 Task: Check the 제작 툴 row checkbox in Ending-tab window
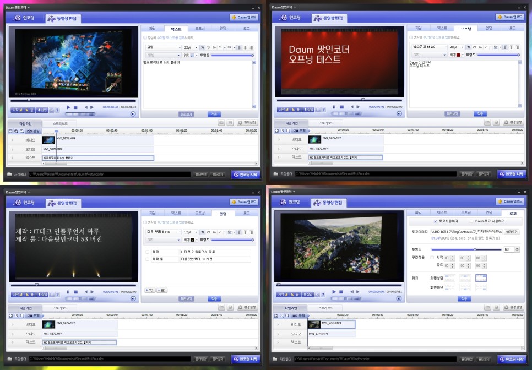(x=147, y=259)
